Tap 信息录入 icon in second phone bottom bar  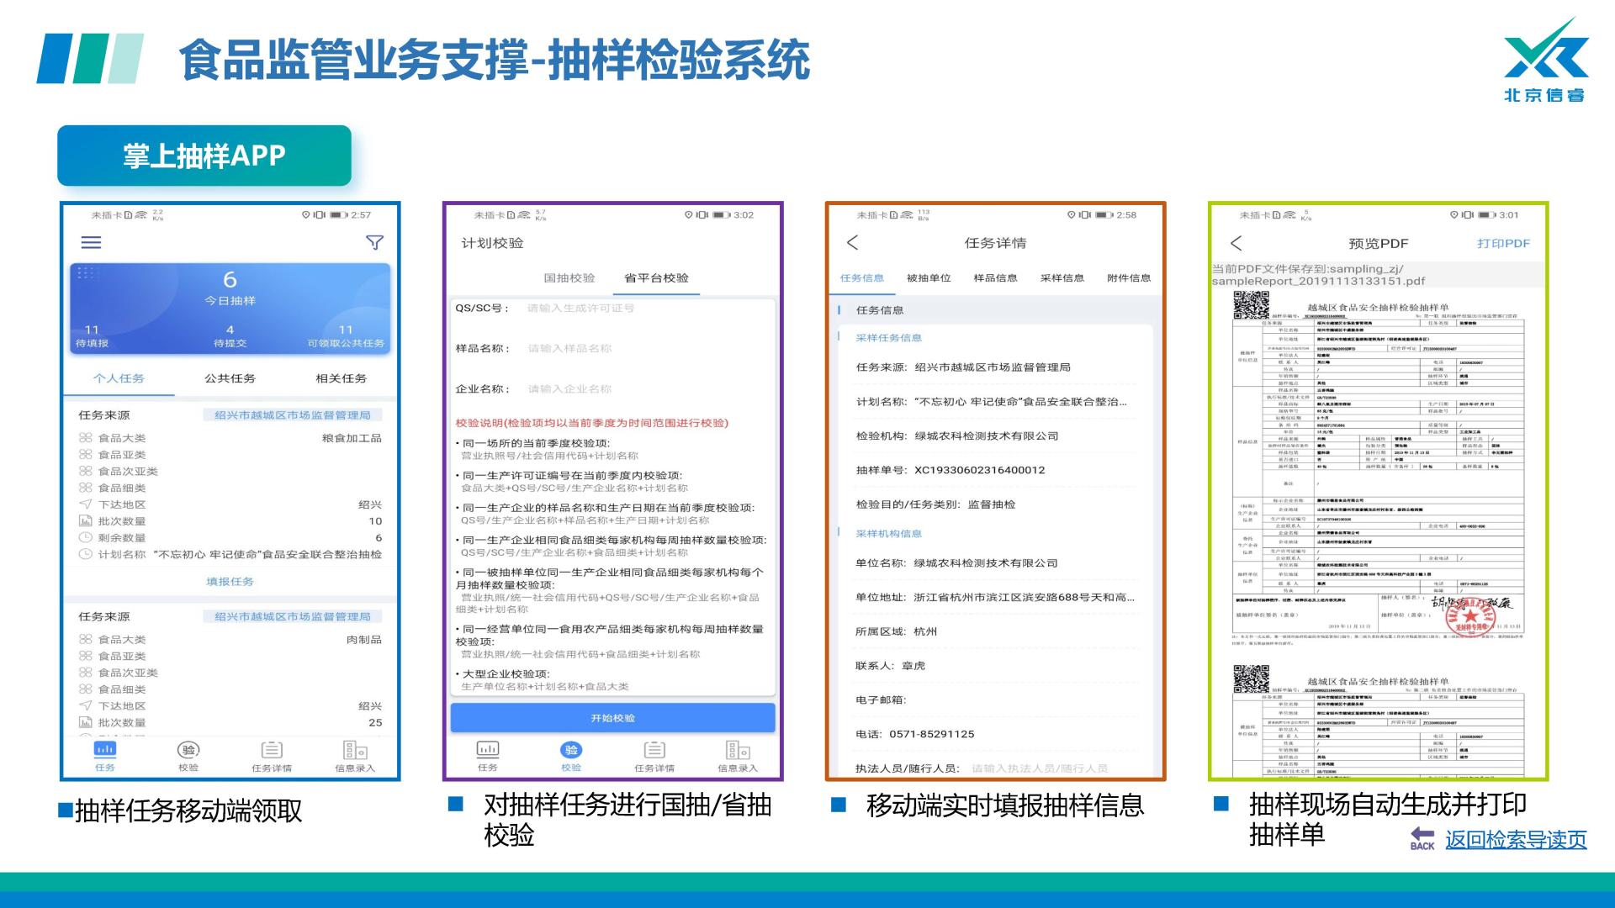coord(738,749)
